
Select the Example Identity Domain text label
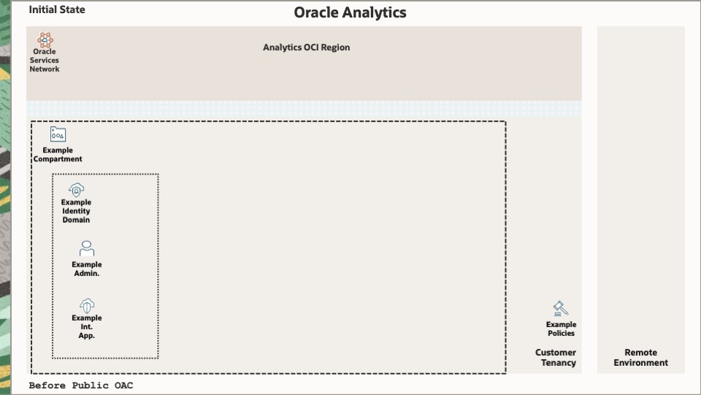[76, 211]
